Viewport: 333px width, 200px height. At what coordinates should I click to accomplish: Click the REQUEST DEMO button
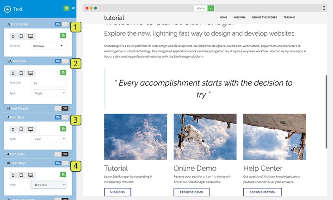click(x=191, y=192)
